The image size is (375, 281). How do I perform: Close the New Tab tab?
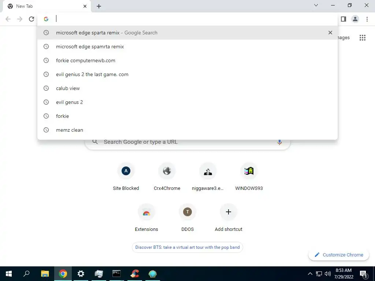coord(85,6)
